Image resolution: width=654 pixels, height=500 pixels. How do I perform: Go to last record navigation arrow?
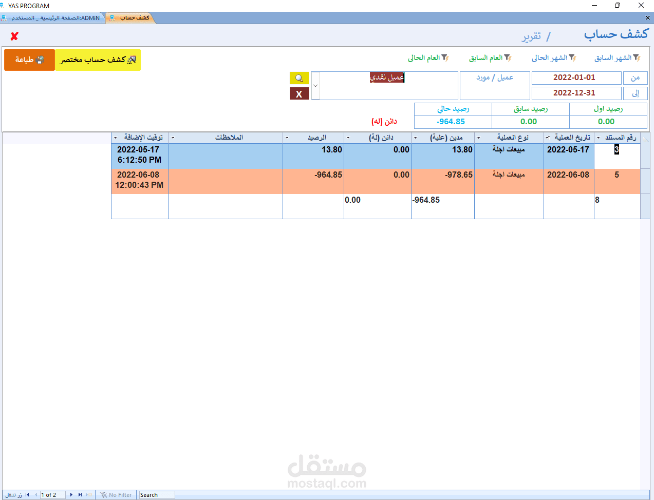[x=80, y=495]
